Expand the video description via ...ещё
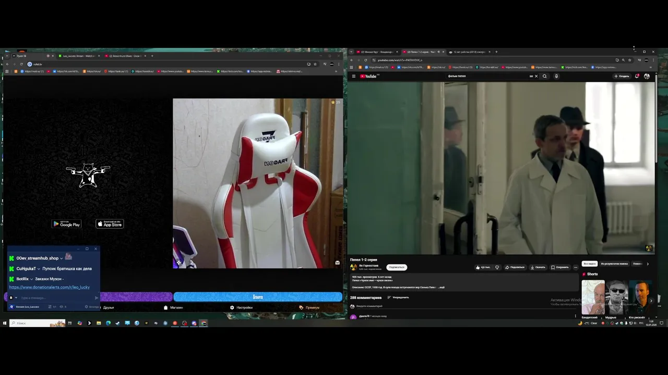 click(x=442, y=287)
